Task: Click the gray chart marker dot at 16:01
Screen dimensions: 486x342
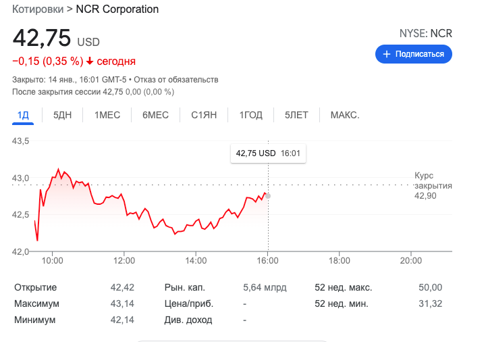Action: 268,196
